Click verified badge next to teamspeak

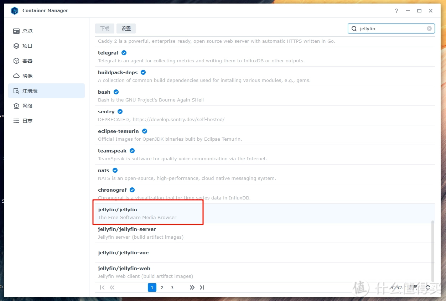[x=132, y=151]
